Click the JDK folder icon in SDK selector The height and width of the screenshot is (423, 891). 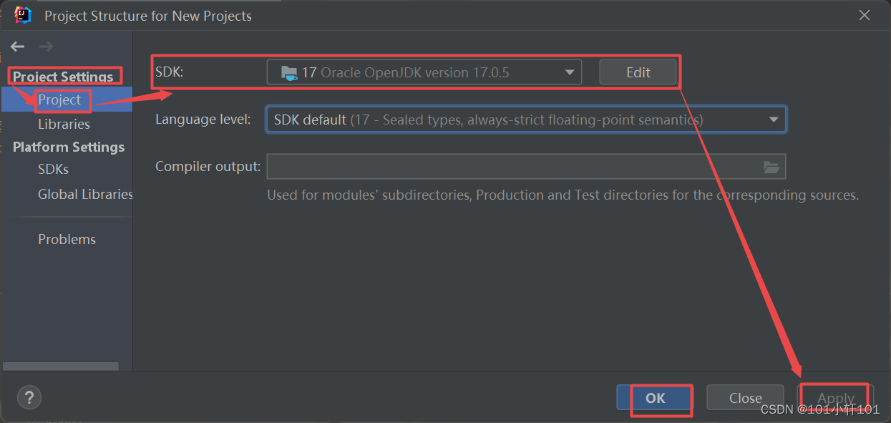point(289,72)
